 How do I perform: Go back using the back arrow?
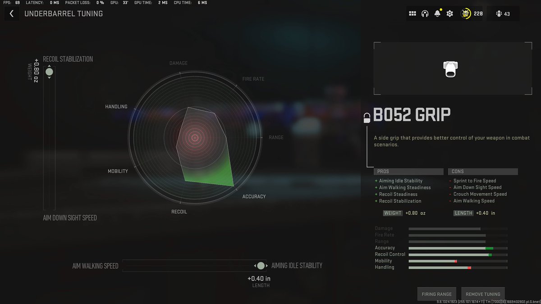click(x=12, y=14)
